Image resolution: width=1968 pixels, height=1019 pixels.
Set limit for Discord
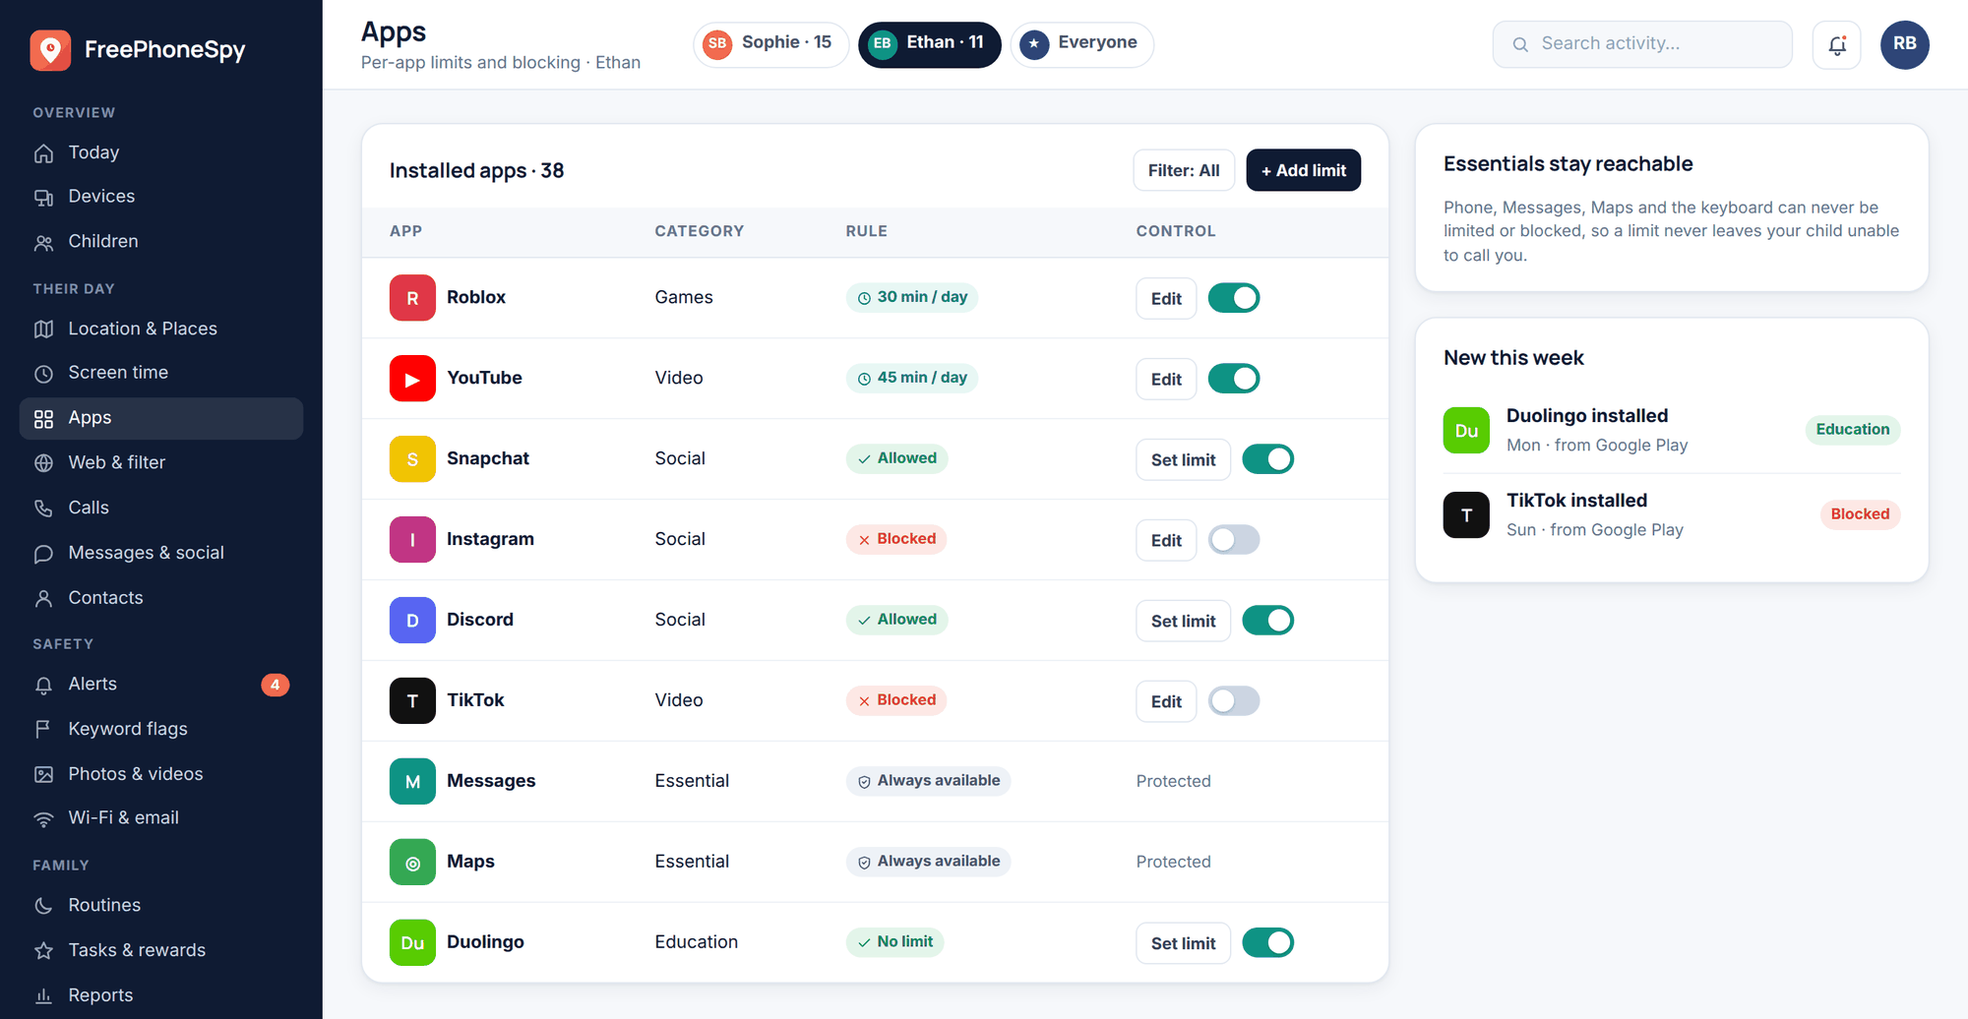click(x=1183, y=622)
